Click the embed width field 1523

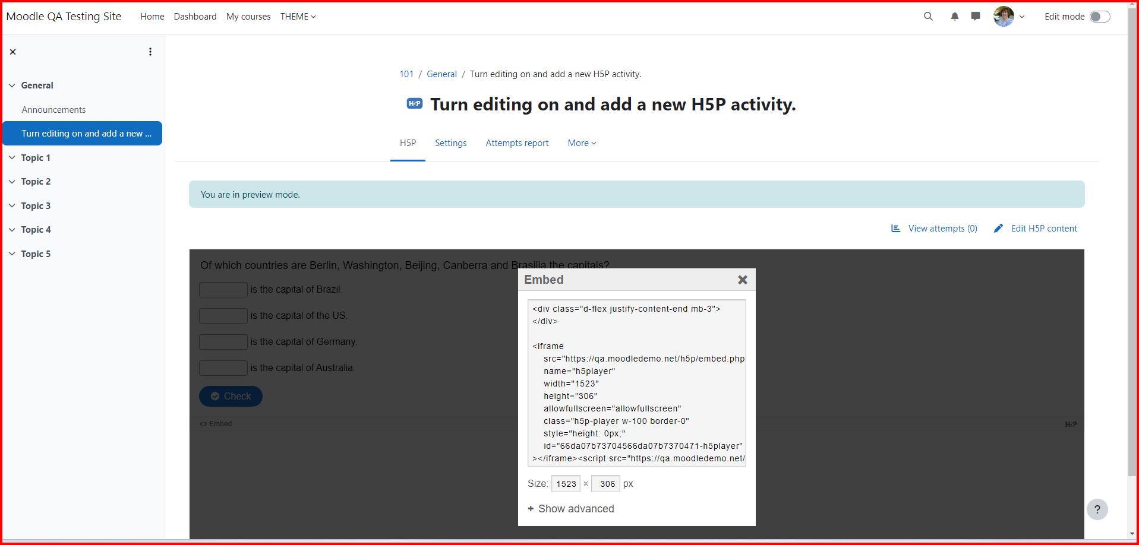tap(566, 484)
